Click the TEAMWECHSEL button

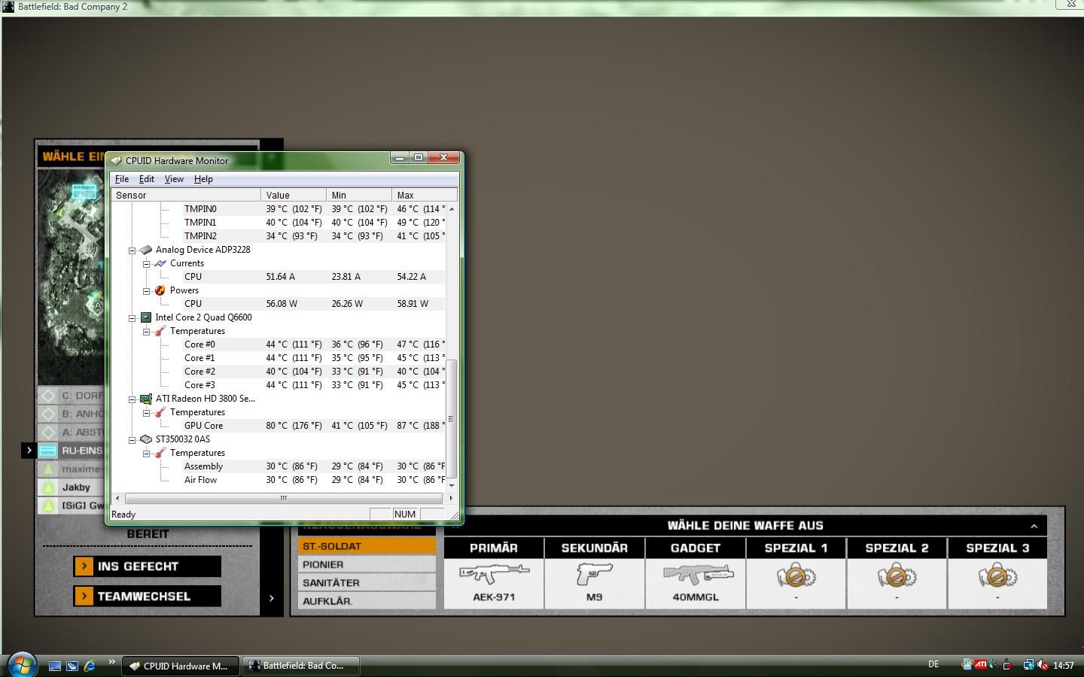coord(148,597)
